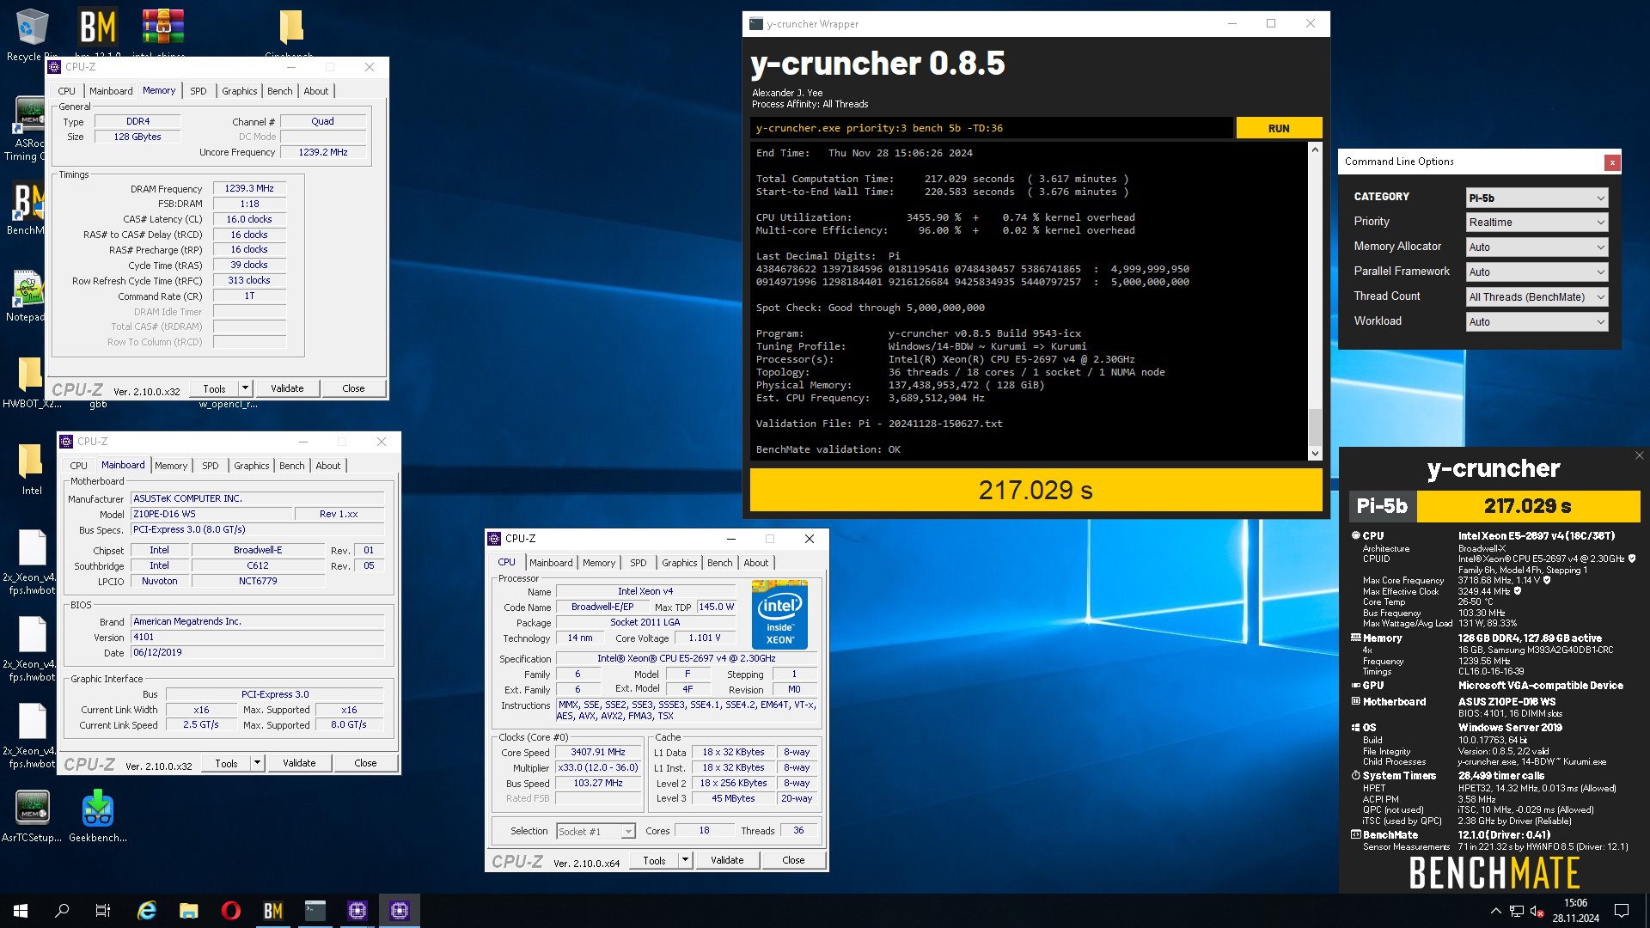Switch to Graphics tab in CPU-Z Mainboard window

[x=252, y=466]
